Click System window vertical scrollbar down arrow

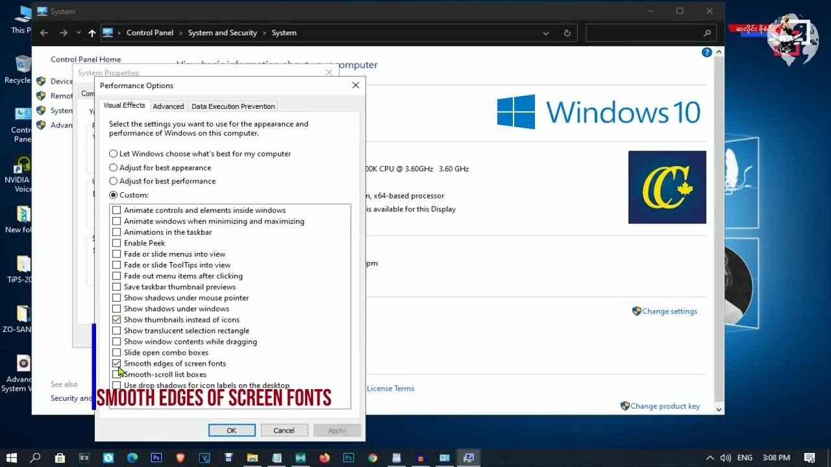[719, 409]
